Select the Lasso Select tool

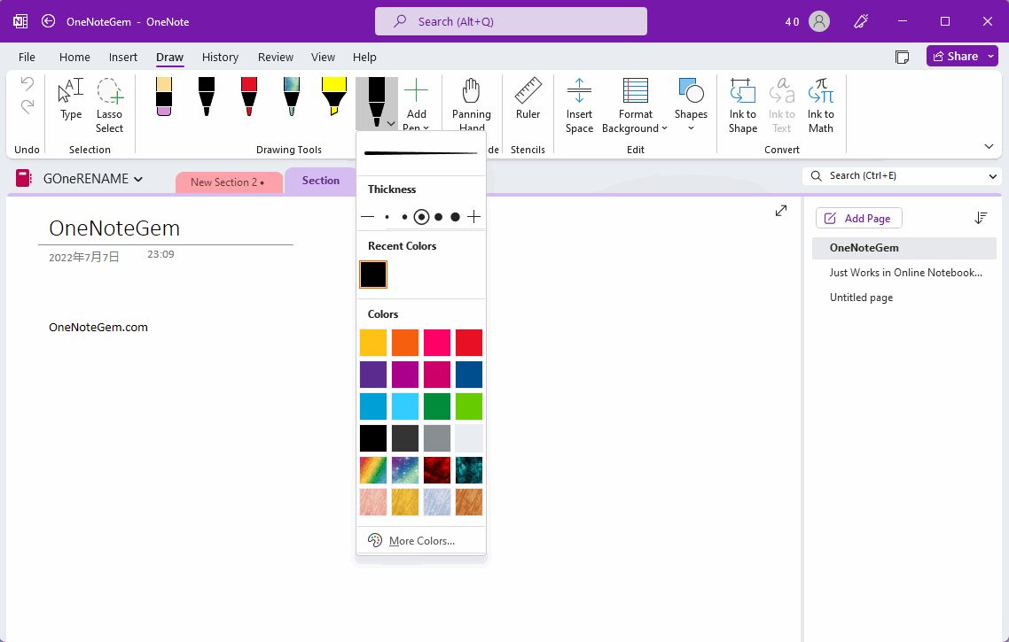pos(110,104)
